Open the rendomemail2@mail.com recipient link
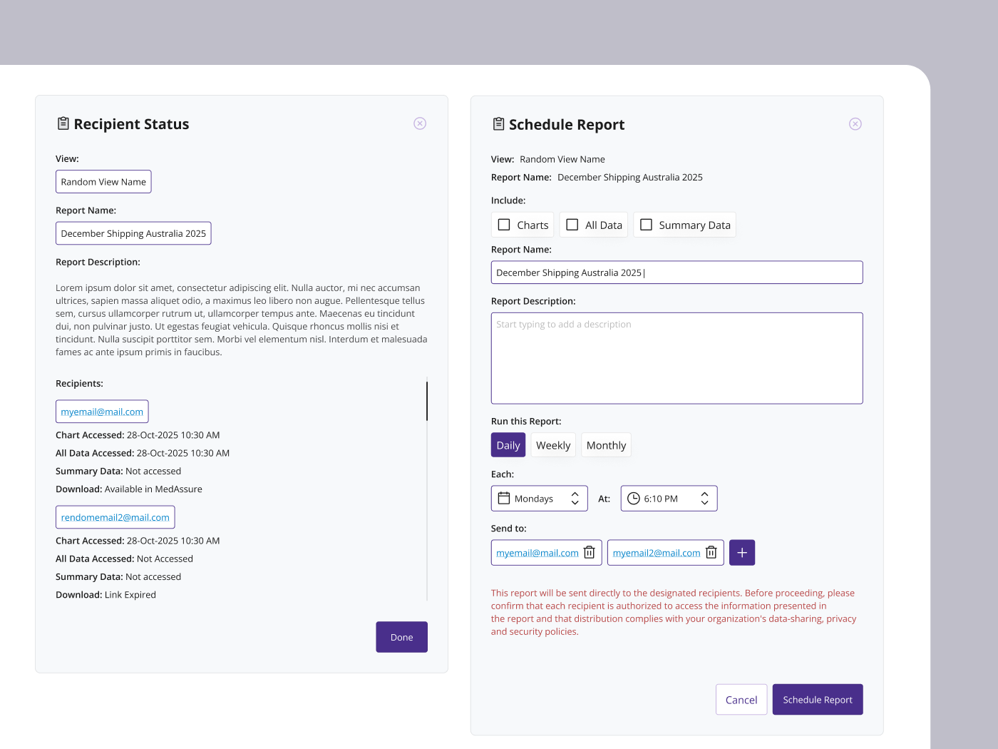This screenshot has width=998, height=749. tap(115, 517)
